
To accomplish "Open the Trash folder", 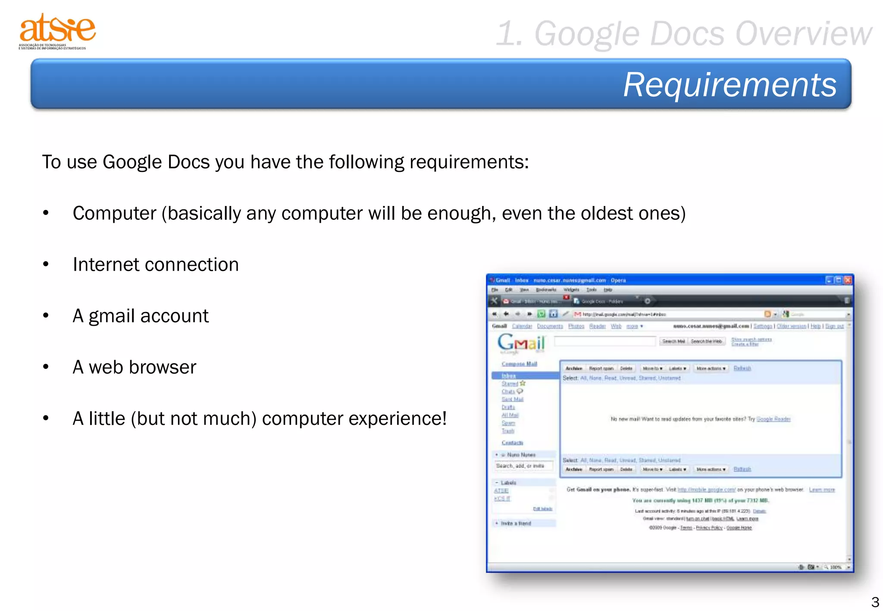I will (507, 431).
